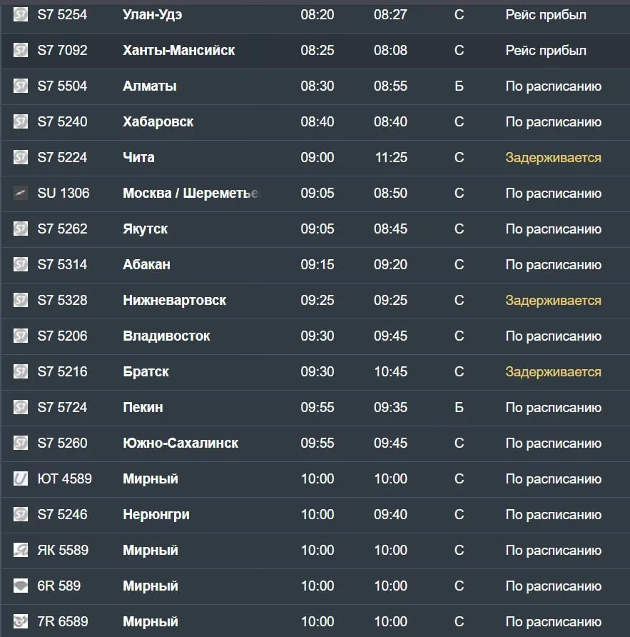Select the Алматы destination name
Viewport: 630px width, 637px height.
(150, 86)
